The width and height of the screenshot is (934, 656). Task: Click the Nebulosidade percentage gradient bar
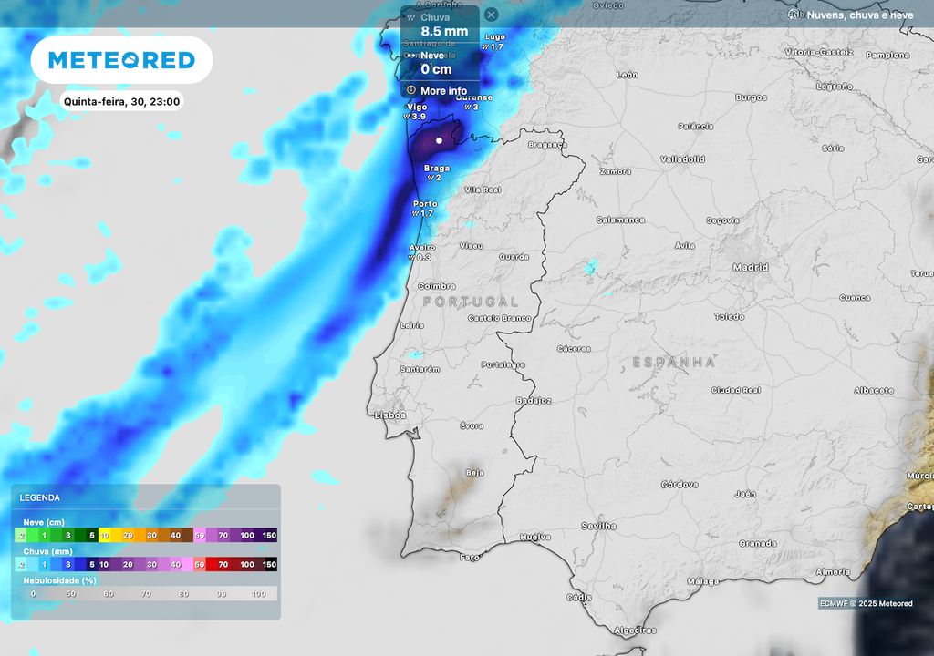click(146, 592)
